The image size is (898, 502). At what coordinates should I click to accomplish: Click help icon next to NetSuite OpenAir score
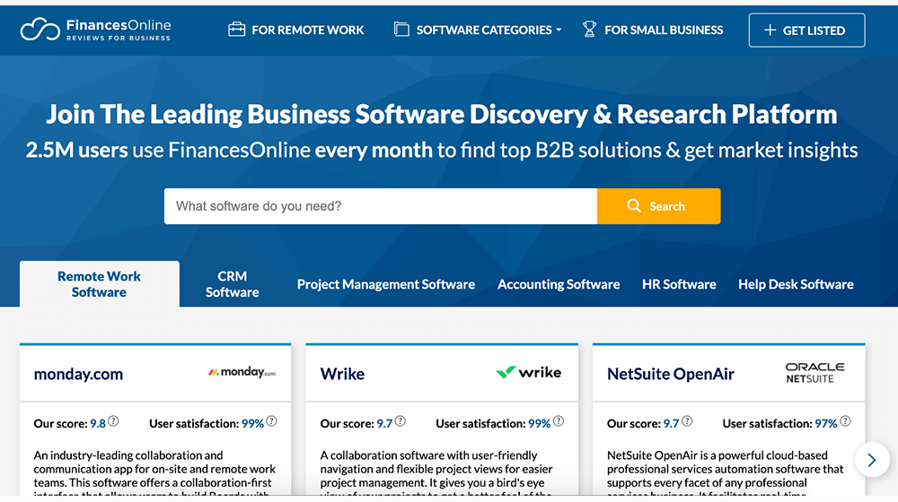(687, 421)
